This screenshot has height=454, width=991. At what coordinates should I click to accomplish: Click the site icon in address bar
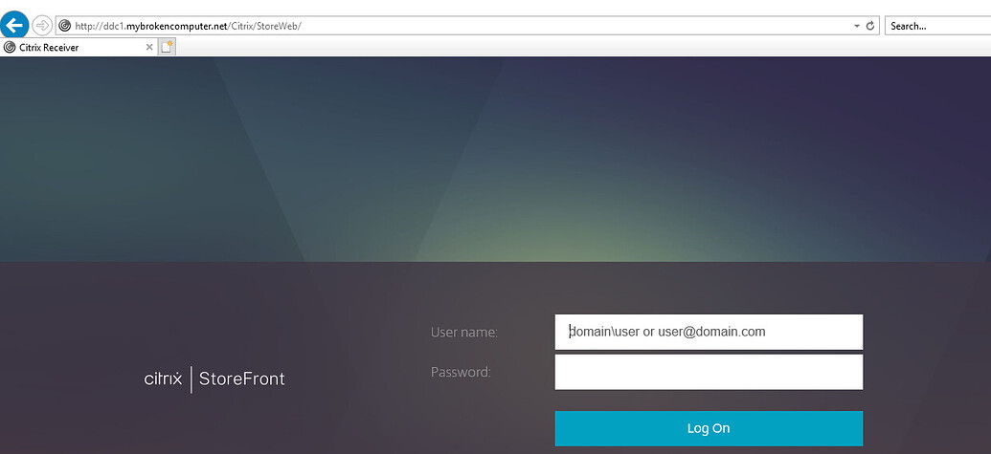65,26
